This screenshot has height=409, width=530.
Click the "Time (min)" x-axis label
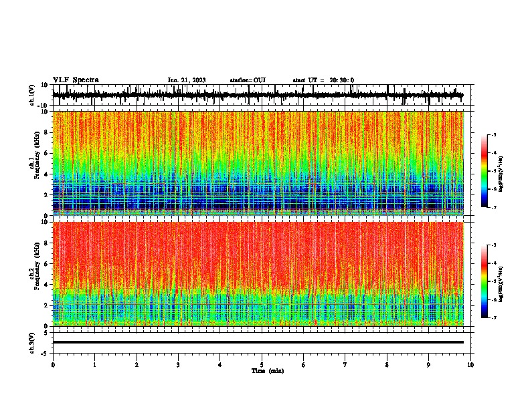point(268,371)
